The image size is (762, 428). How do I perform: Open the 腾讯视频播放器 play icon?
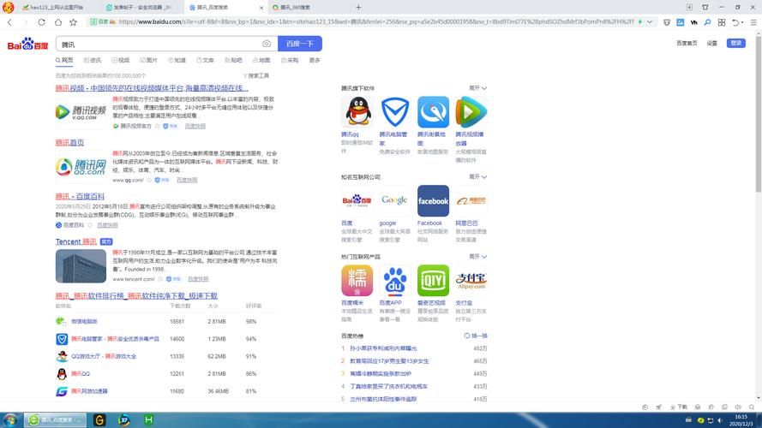coord(471,111)
